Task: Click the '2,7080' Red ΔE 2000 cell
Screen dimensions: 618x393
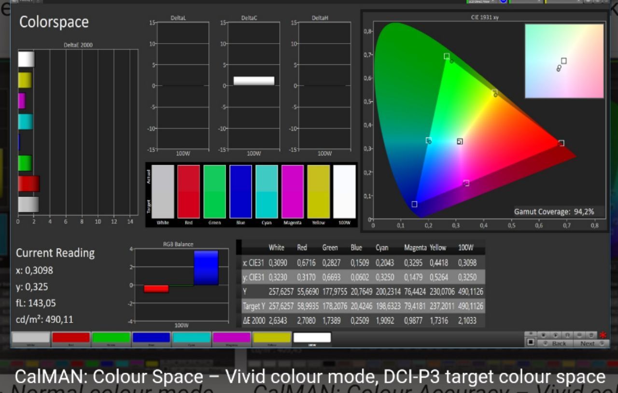Action: click(x=306, y=321)
